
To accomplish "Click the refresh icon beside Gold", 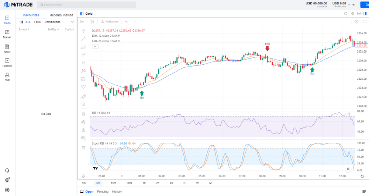I will 346,14.
